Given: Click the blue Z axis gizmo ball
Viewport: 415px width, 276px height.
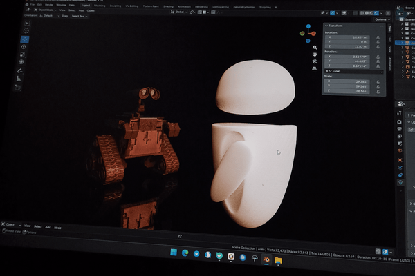Looking at the screenshot, I should coord(308,26).
